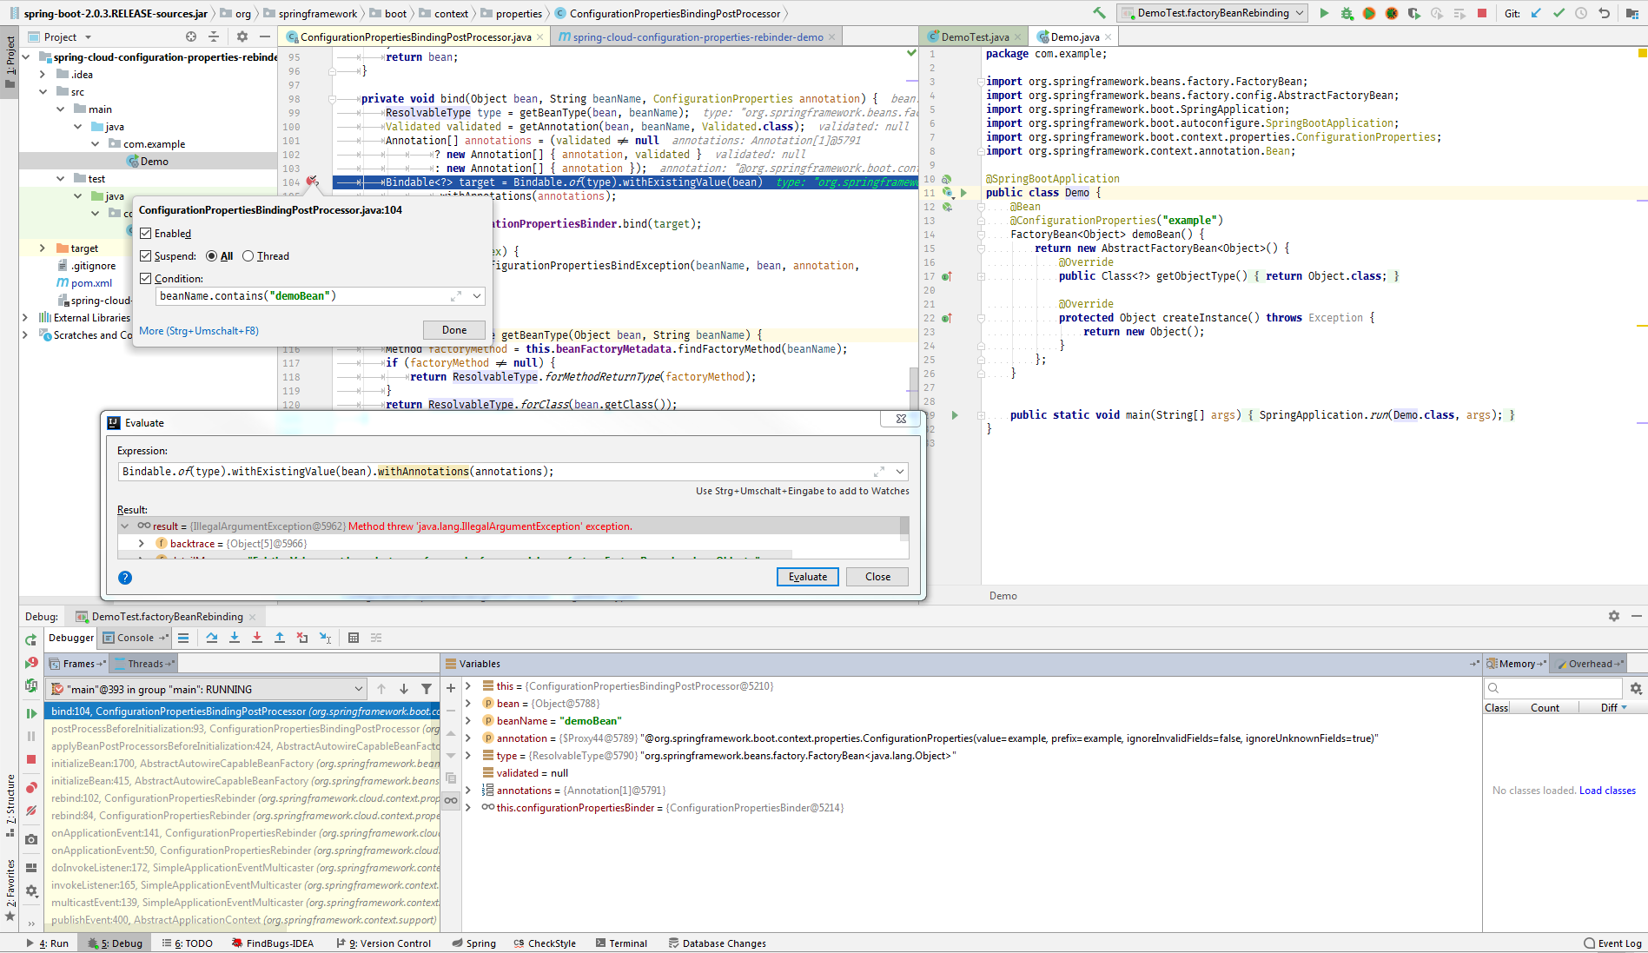Expand the result node in Evaluate dialog

124,526
